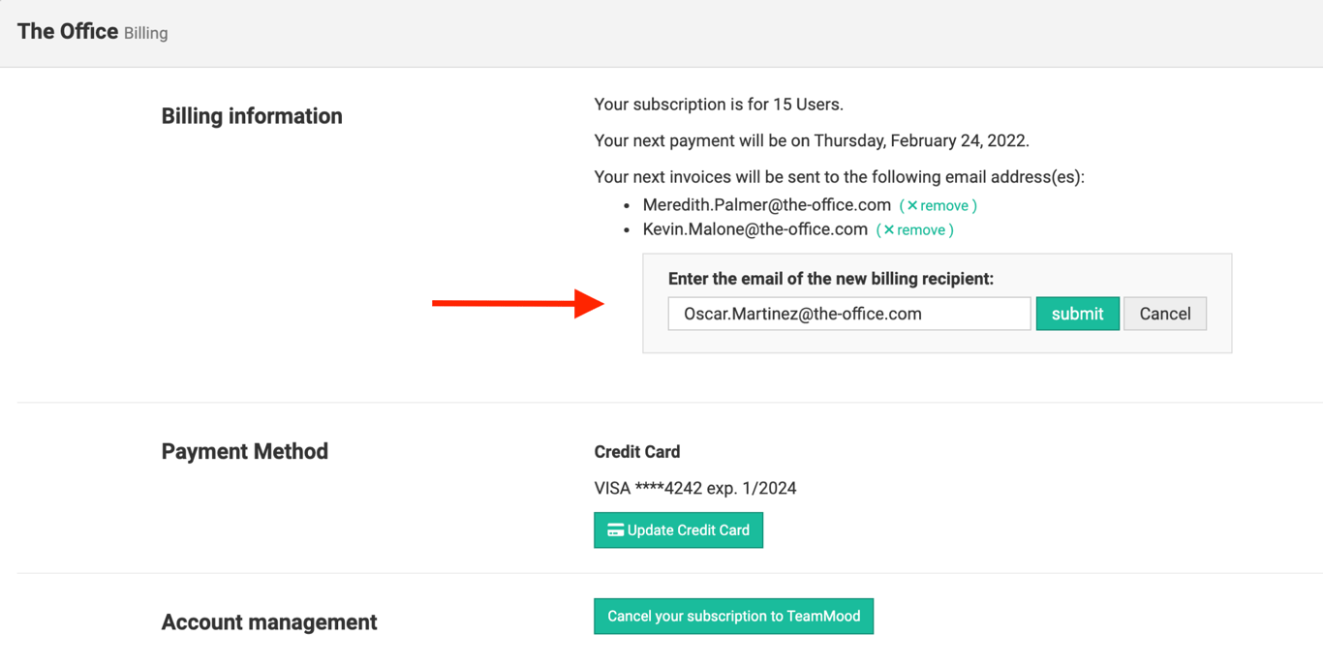The image size is (1323, 666).
Task: Click the bold Credit Card label
Action: click(x=637, y=452)
